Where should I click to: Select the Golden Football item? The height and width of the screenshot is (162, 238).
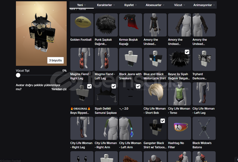[x=82, y=25]
